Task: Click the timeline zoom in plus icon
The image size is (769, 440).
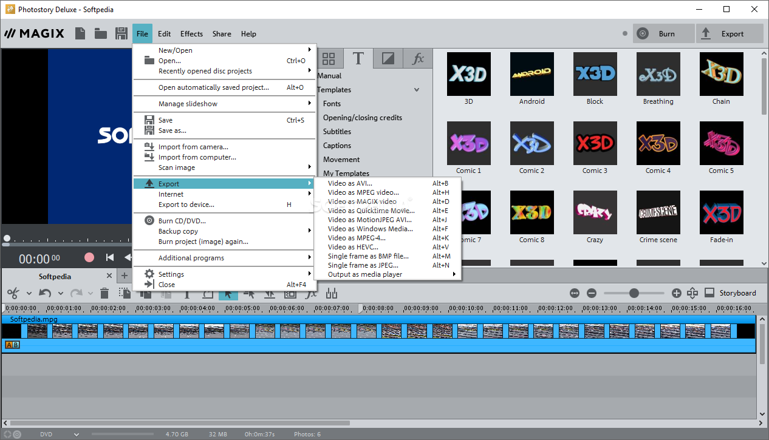Action: click(x=677, y=293)
